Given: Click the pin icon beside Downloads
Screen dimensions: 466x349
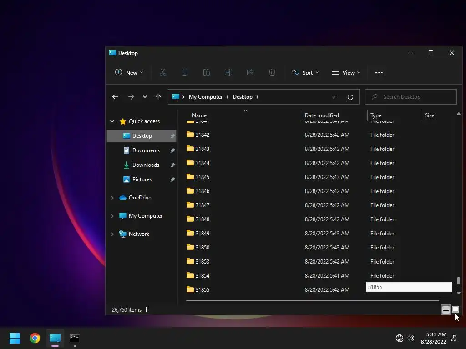Looking at the screenshot, I should pyautogui.click(x=172, y=165).
